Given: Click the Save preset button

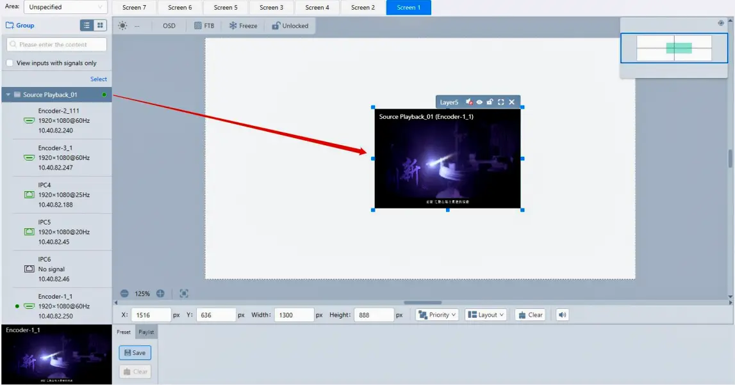Looking at the screenshot, I should point(135,353).
